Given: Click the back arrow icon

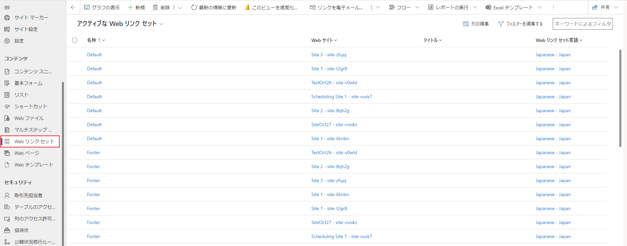Looking at the screenshot, I should (x=73, y=7).
